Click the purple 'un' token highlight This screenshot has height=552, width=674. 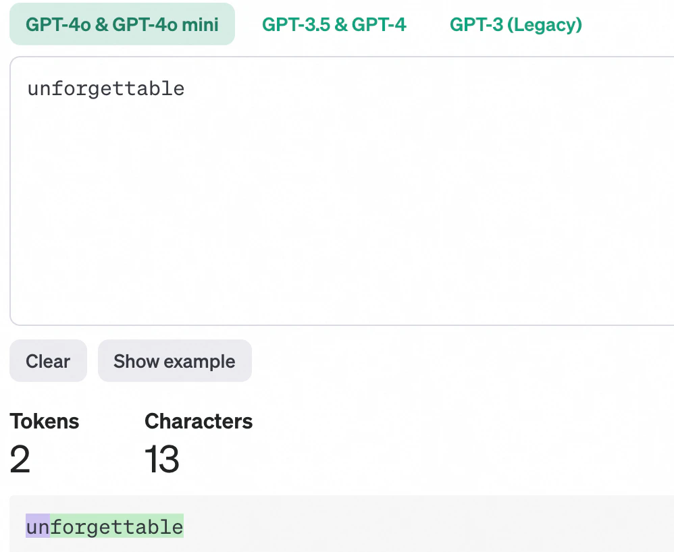pos(38,526)
